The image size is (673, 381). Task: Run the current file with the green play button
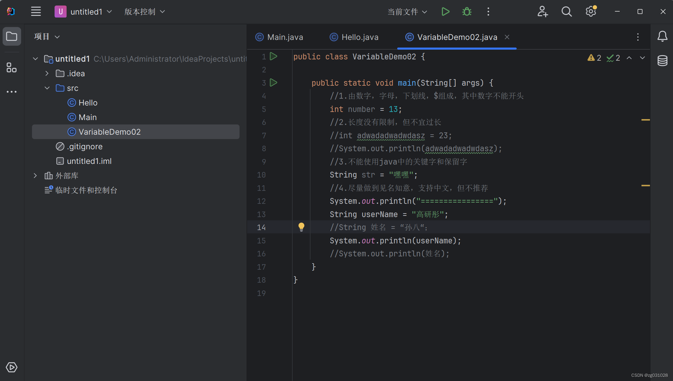click(445, 12)
